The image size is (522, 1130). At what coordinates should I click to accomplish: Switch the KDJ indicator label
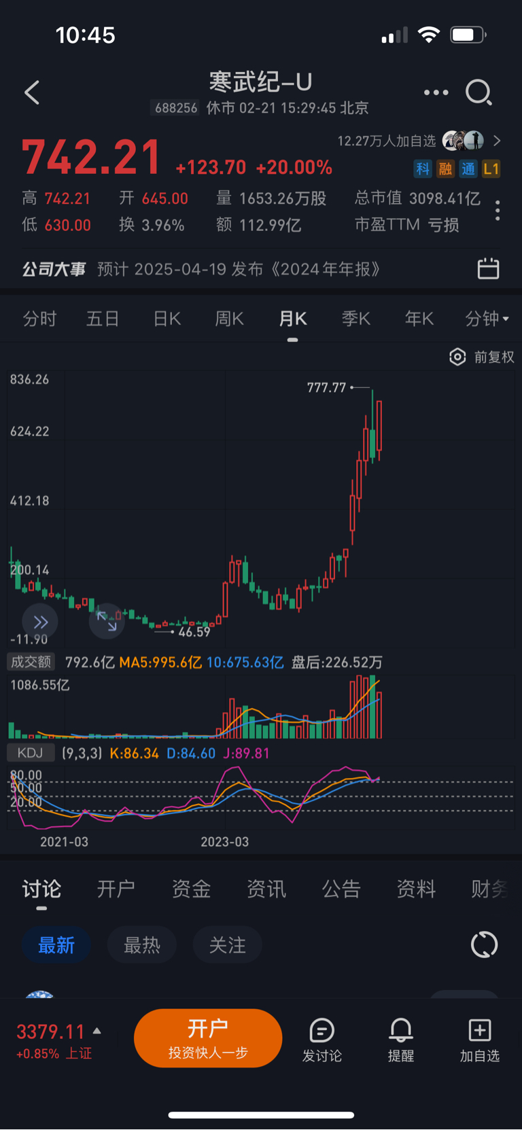(x=30, y=753)
